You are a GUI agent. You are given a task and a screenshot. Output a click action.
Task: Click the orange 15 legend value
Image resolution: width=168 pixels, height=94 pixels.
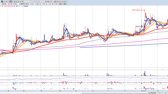19,6
